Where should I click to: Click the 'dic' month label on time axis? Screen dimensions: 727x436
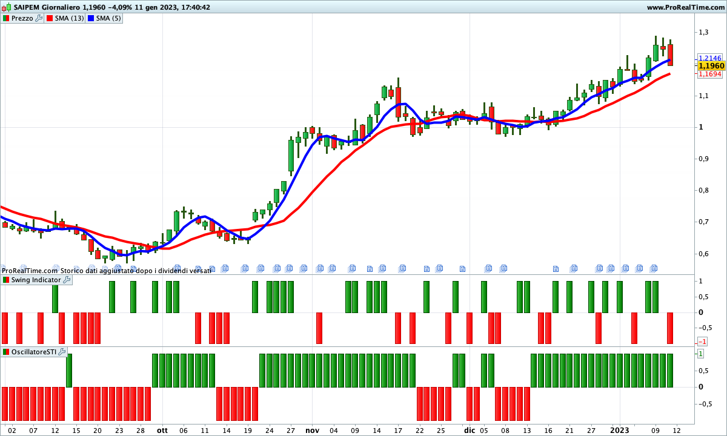470,431
